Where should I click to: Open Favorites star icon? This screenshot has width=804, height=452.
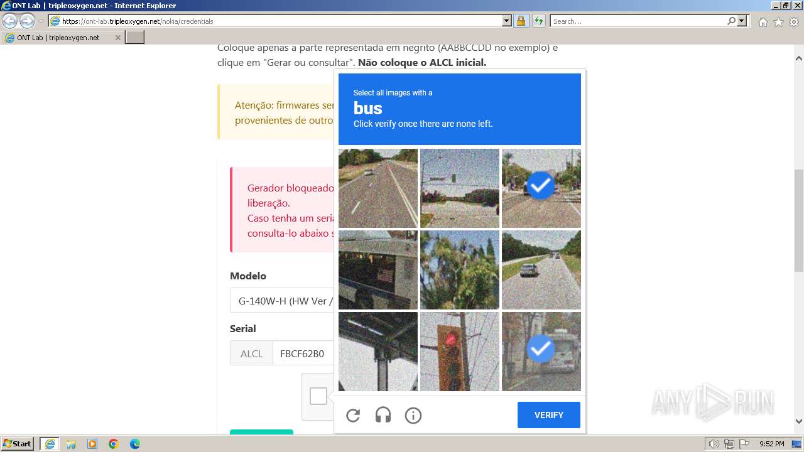point(778,22)
